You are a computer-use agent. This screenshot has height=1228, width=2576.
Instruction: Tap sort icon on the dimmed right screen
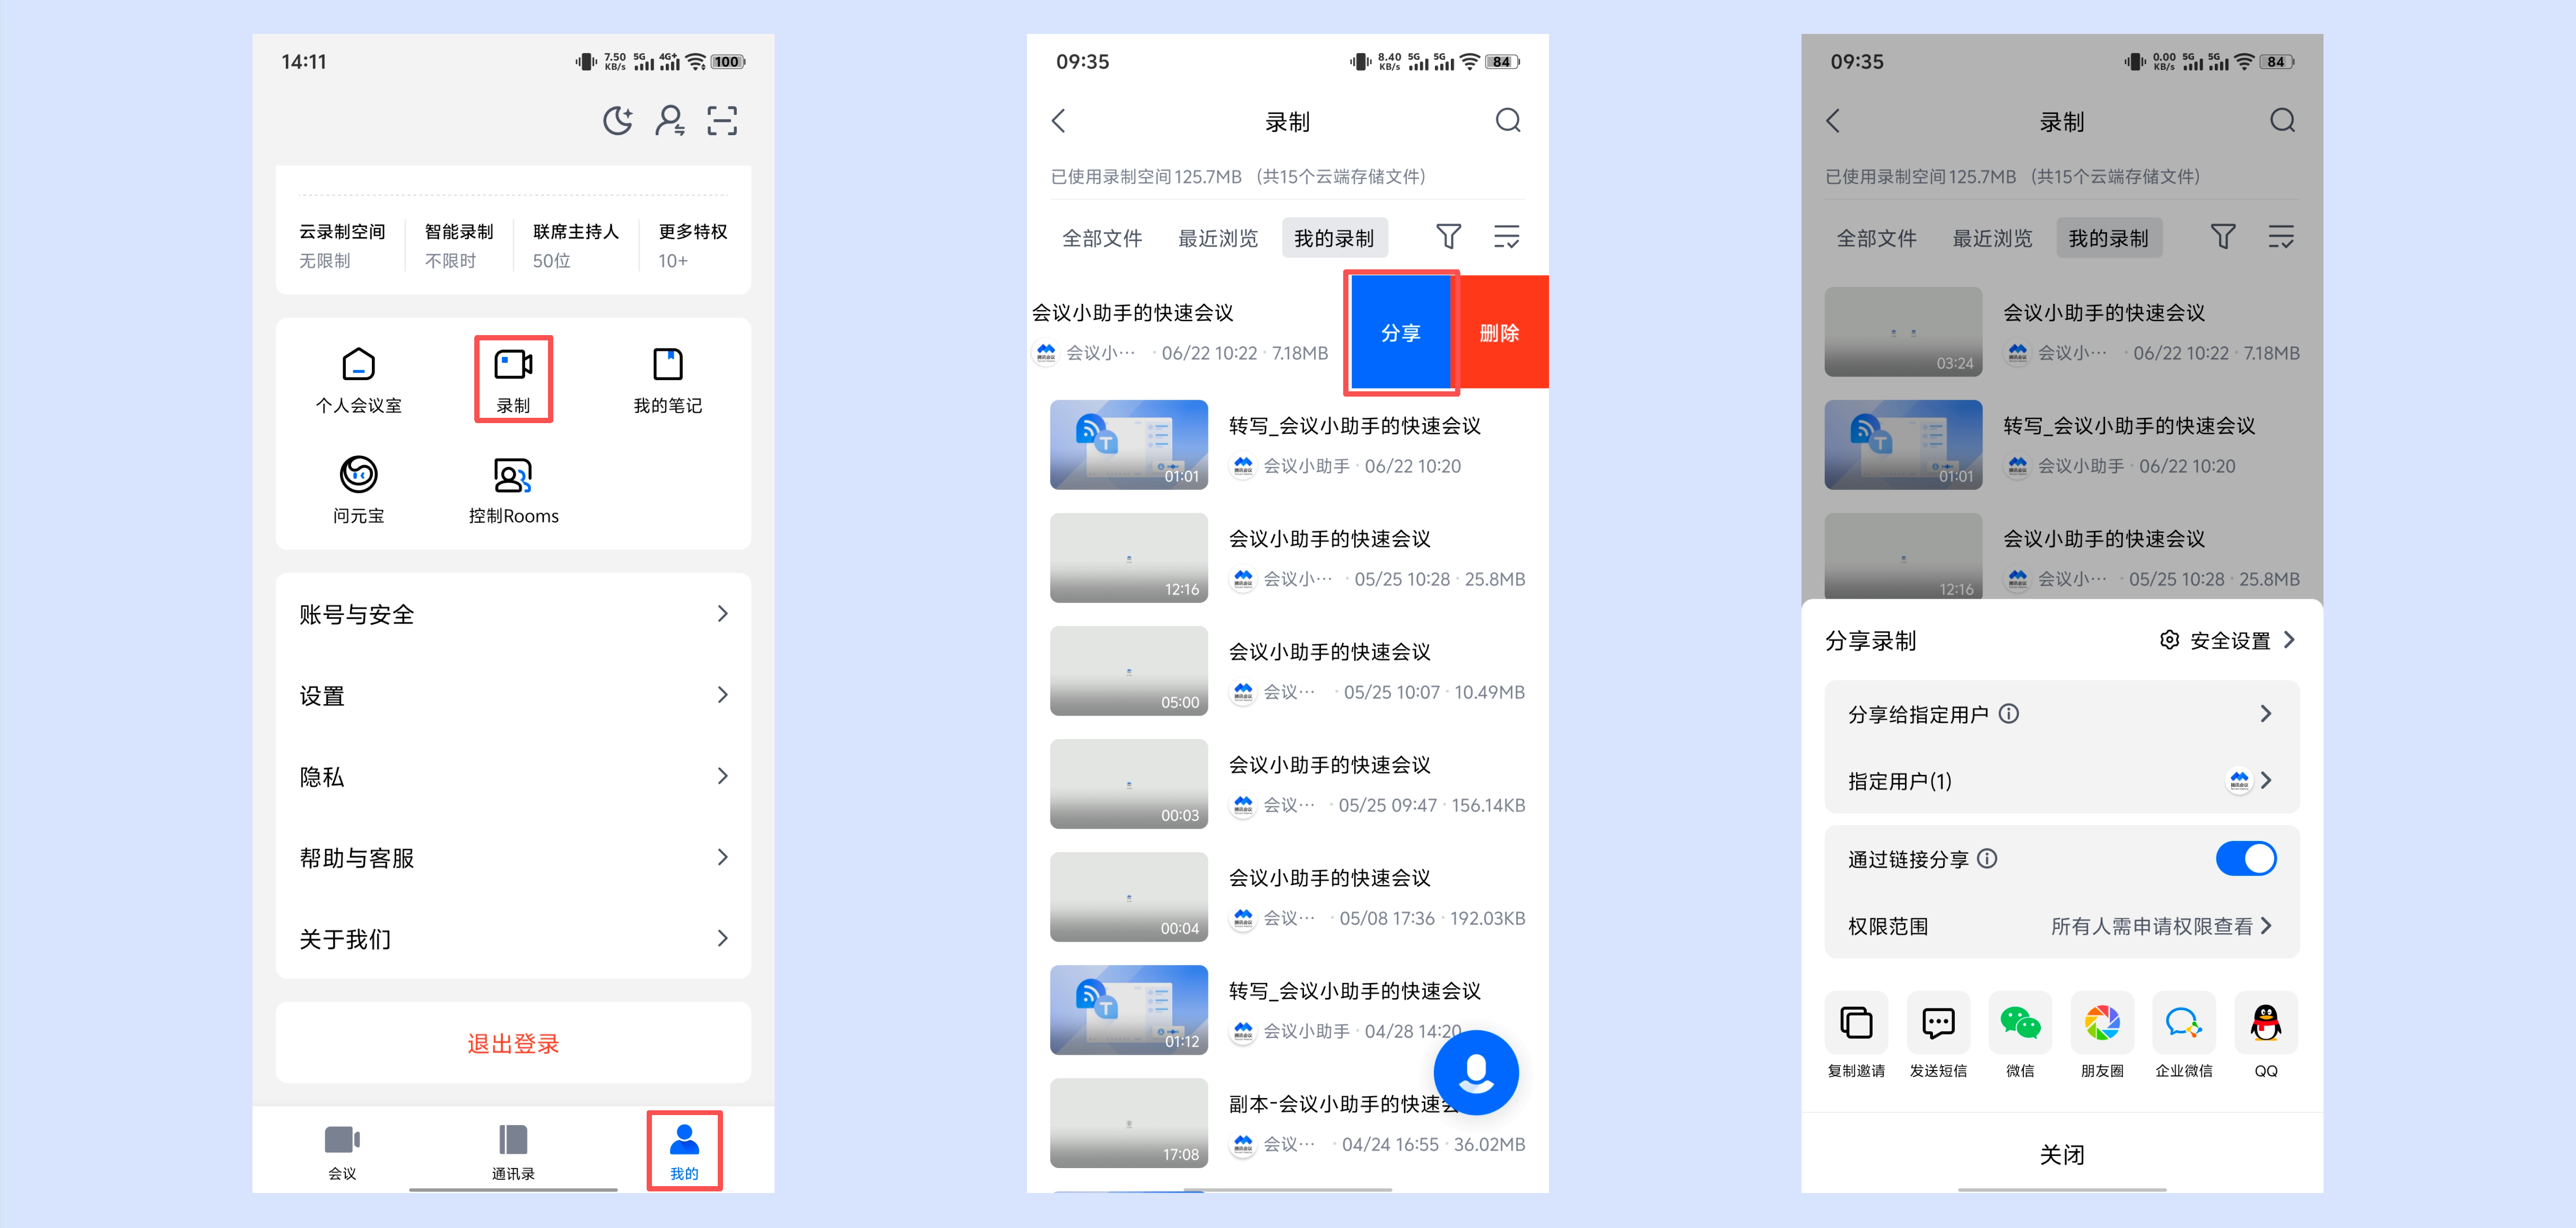(2280, 237)
